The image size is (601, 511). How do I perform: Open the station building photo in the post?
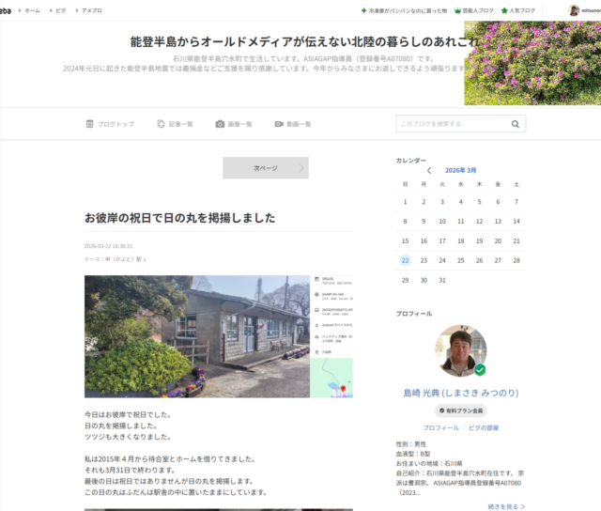197,336
